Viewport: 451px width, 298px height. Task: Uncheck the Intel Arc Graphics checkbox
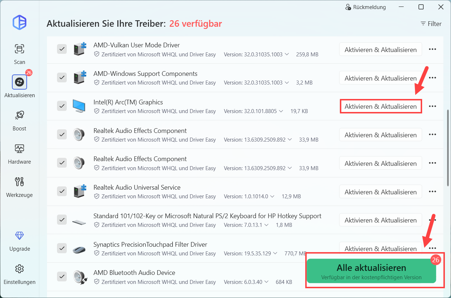(62, 106)
